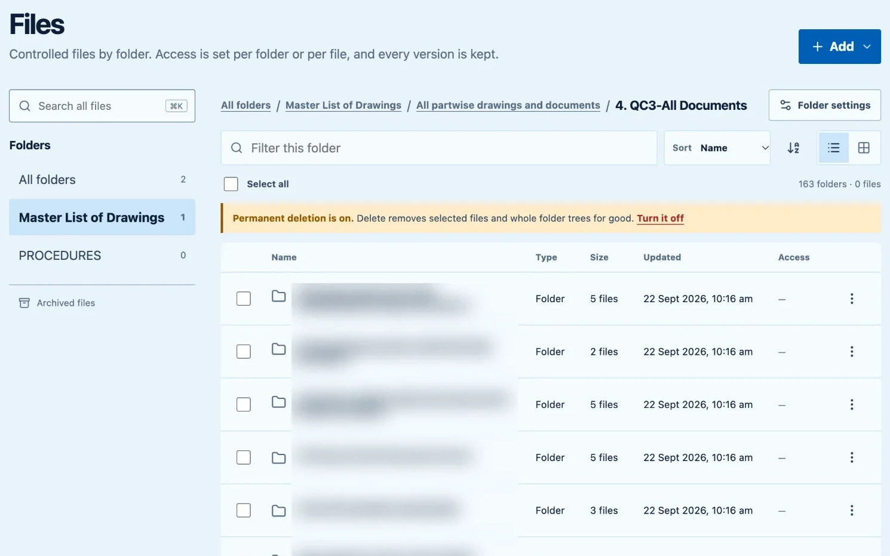This screenshot has height=556, width=890.
Task: Open the Sort by Name dropdown
Action: (x=717, y=148)
